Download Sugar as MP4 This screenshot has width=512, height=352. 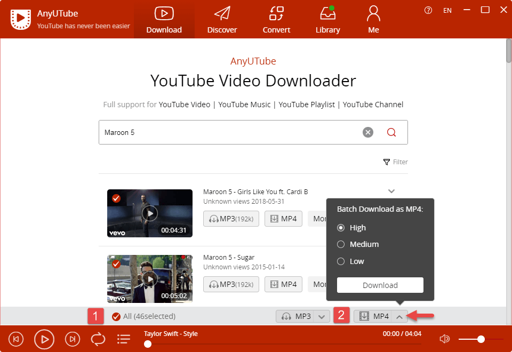[x=283, y=284]
